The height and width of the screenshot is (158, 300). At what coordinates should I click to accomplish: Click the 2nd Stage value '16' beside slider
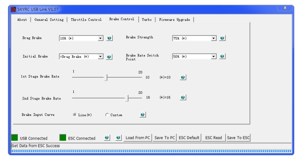(148, 97)
